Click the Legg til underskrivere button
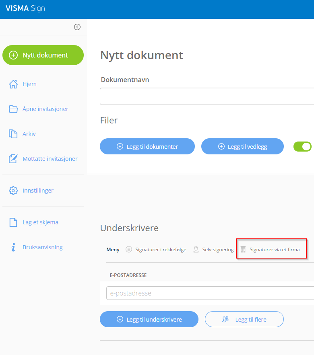Image resolution: width=314 pixels, height=355 pixels. (149, 319)
